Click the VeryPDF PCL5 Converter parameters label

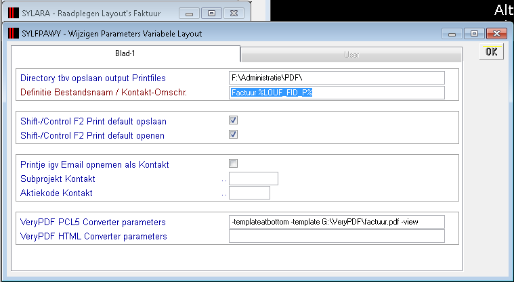[93, 222]
